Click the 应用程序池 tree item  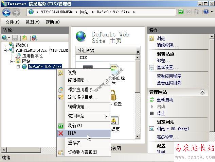click(32, 56)
